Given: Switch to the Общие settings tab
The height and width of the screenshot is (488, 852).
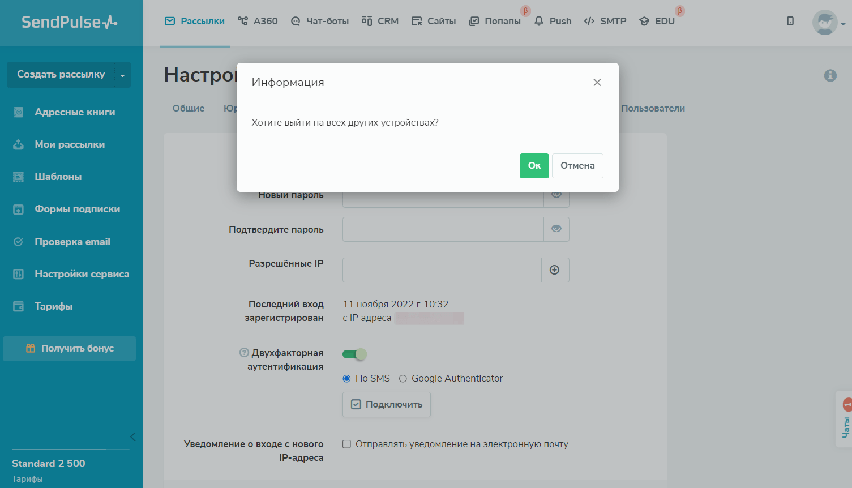Looking at the screenshot, I should [189, 108].
